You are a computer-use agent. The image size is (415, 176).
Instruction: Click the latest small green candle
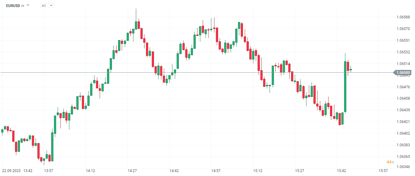[x=351, y=70]
